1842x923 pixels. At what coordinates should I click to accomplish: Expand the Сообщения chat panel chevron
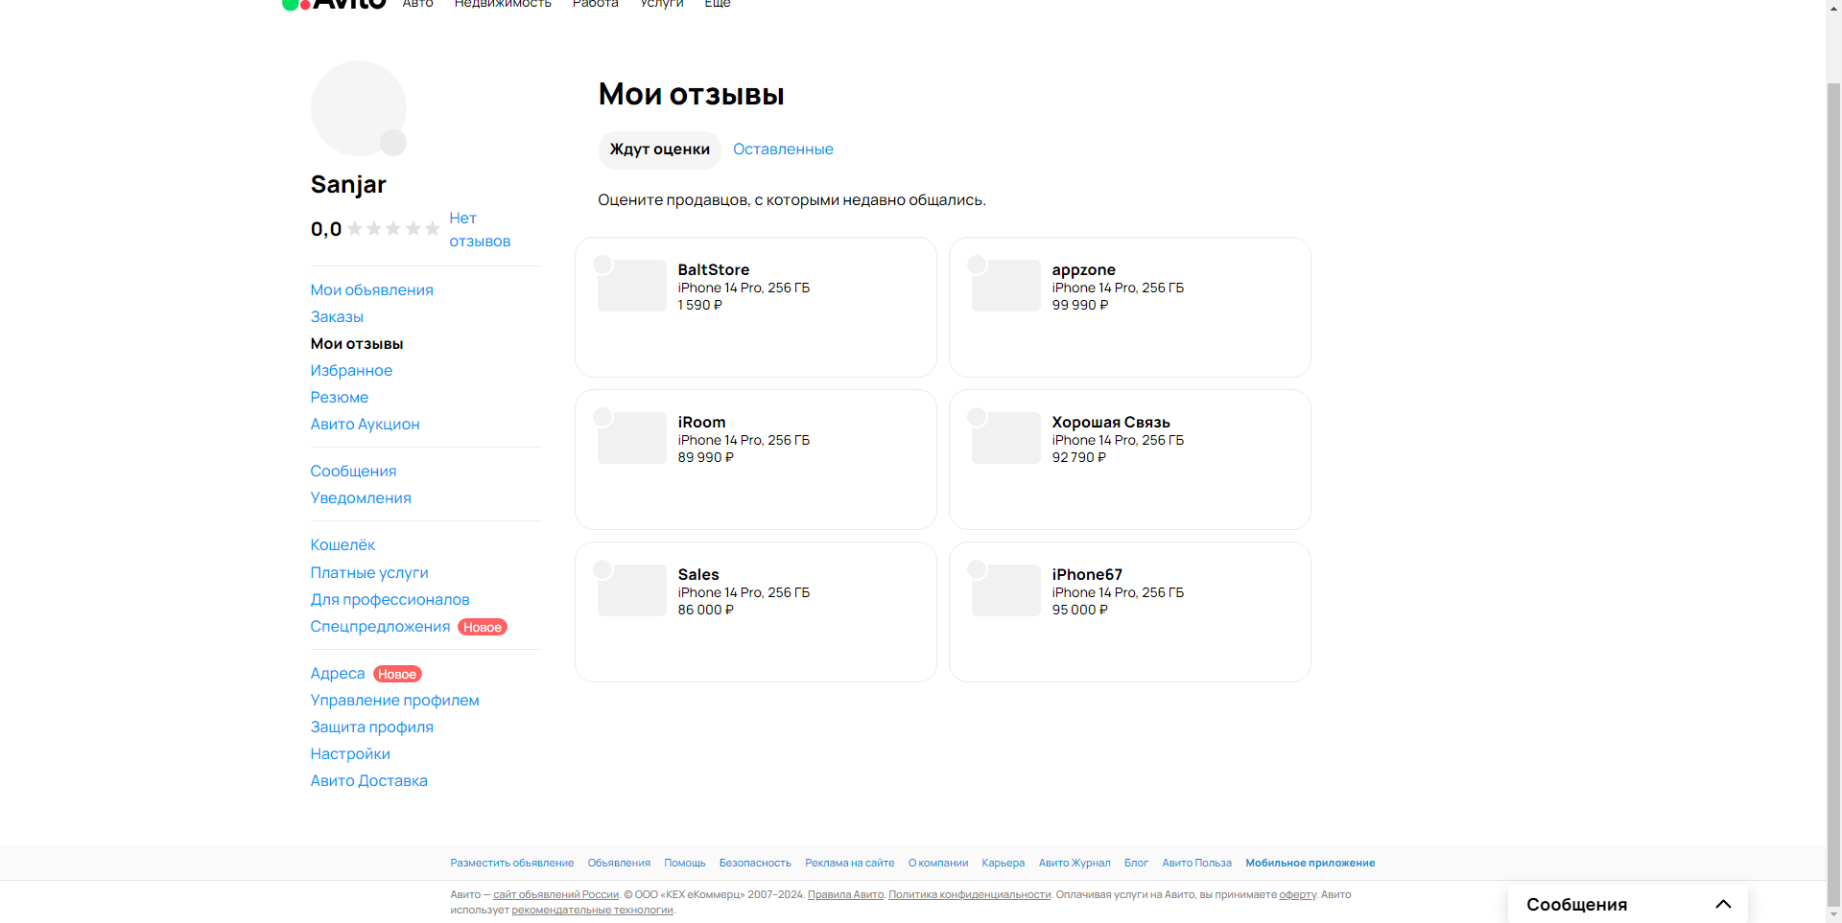[x=1723, y=904]
